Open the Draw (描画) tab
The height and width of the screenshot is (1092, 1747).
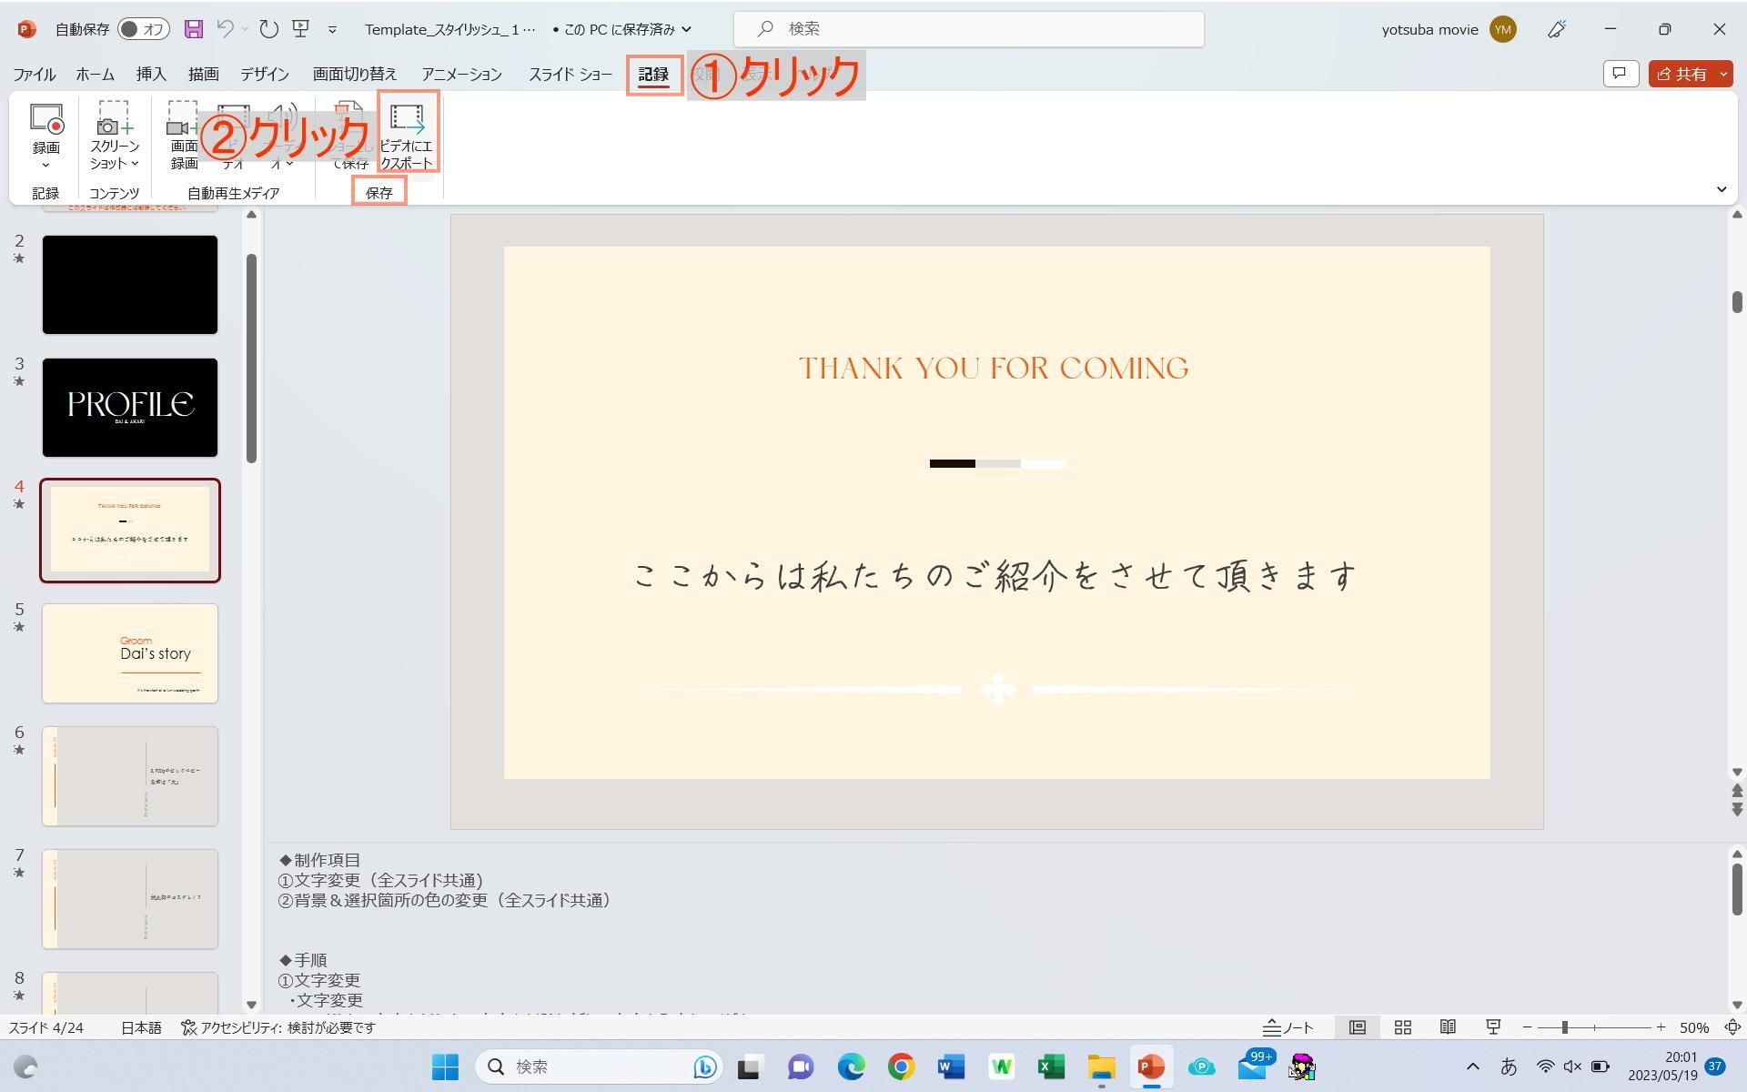click(203, 75)
